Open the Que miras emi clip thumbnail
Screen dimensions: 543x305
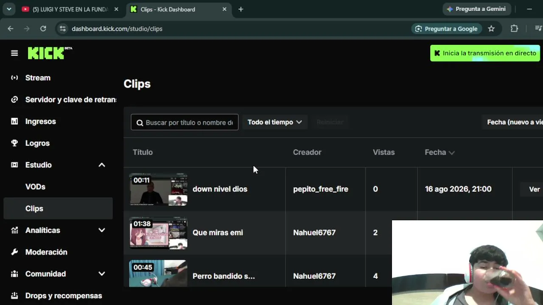158,233
